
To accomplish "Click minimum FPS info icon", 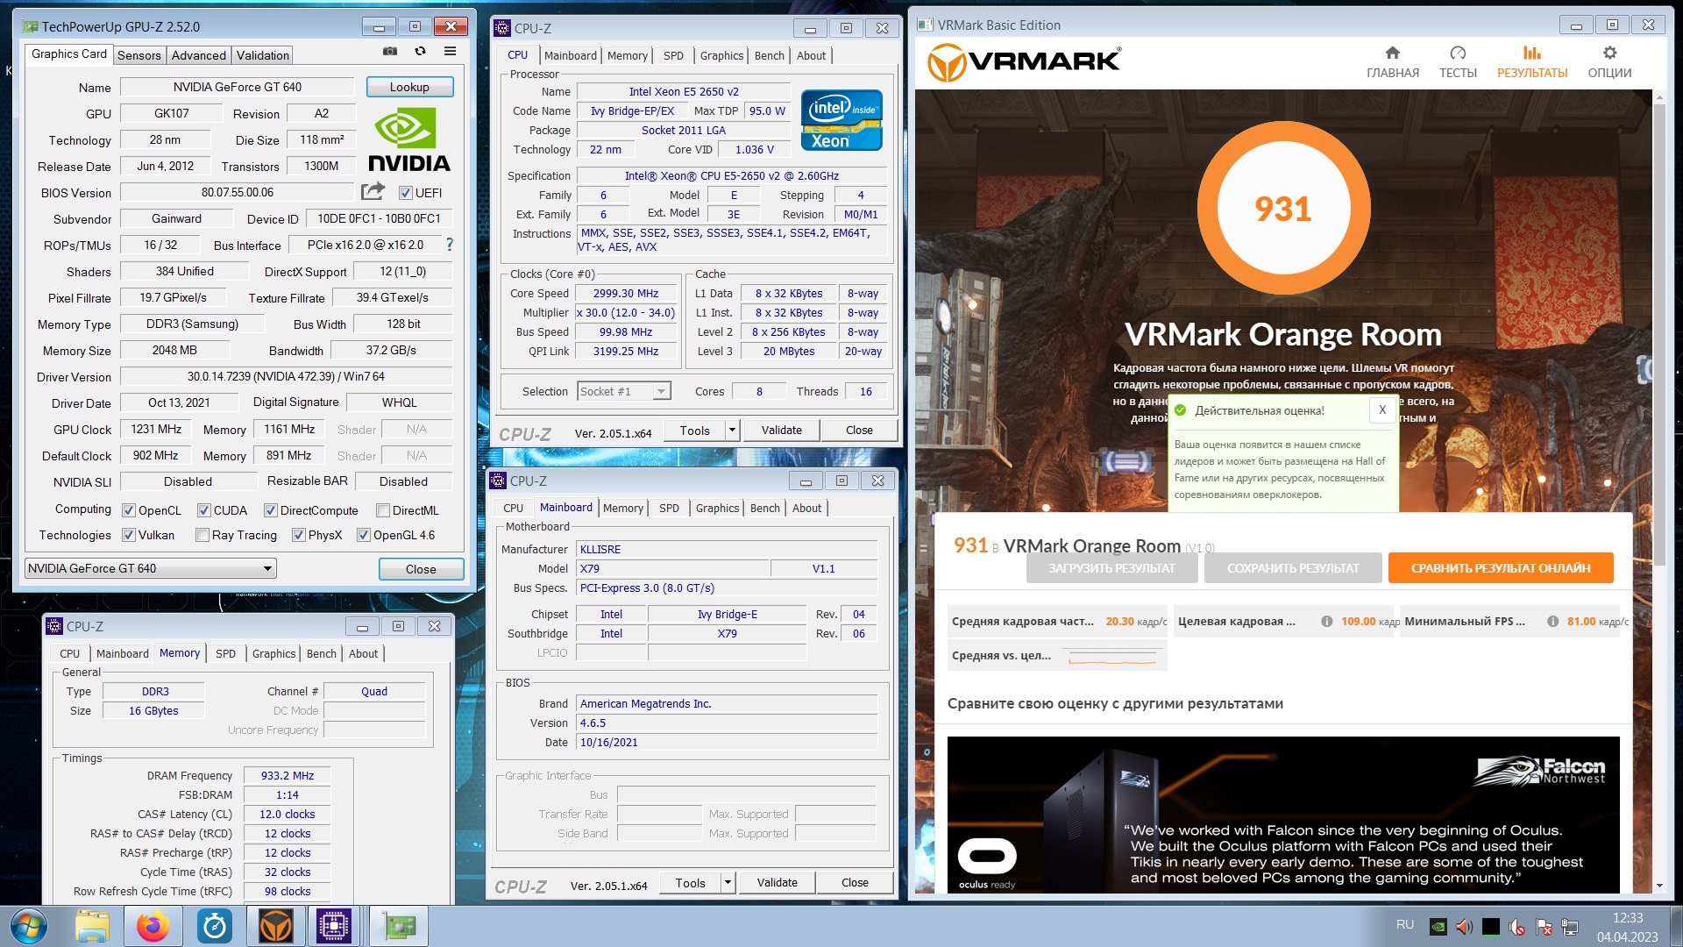I will click(x=1552, y=622).
